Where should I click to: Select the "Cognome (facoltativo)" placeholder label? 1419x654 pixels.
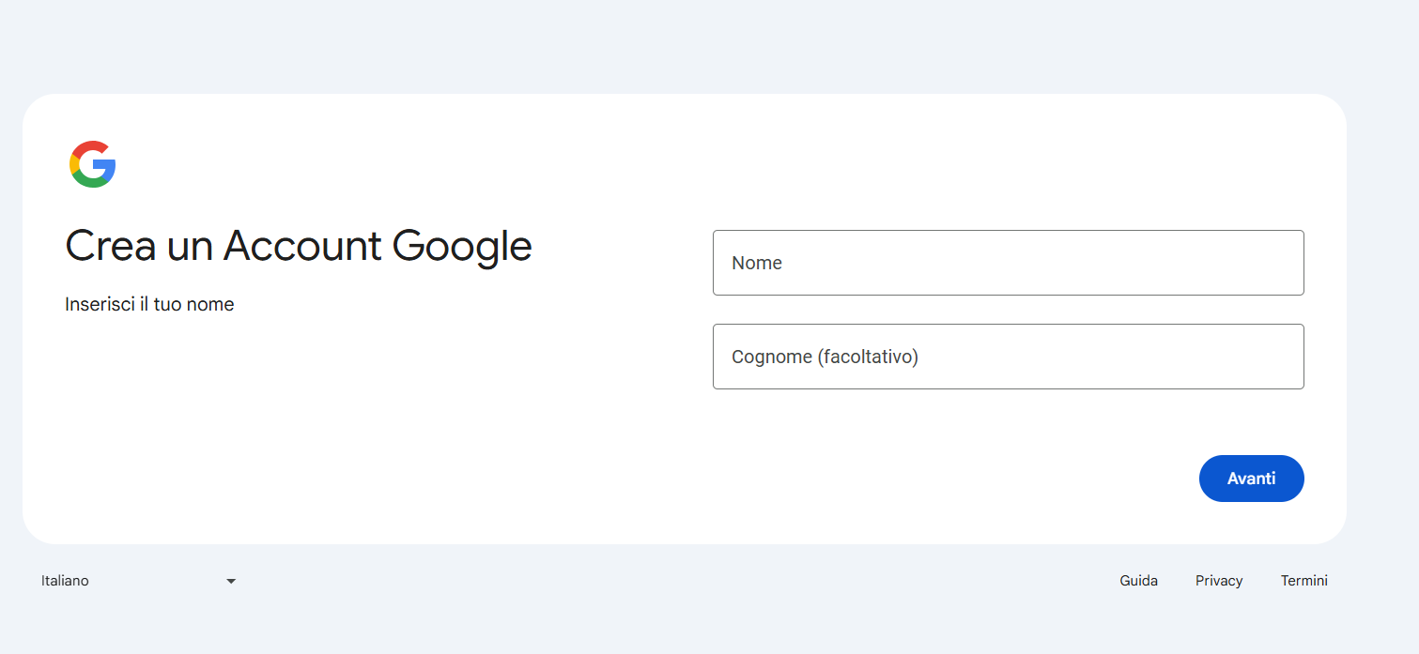click(x=825, y=357)
